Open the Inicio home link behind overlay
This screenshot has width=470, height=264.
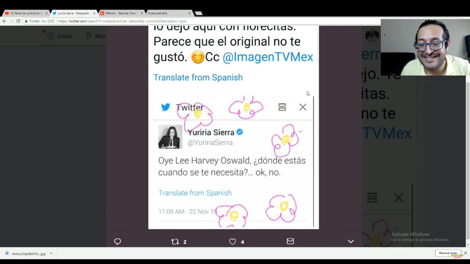[x=59, y=36]
